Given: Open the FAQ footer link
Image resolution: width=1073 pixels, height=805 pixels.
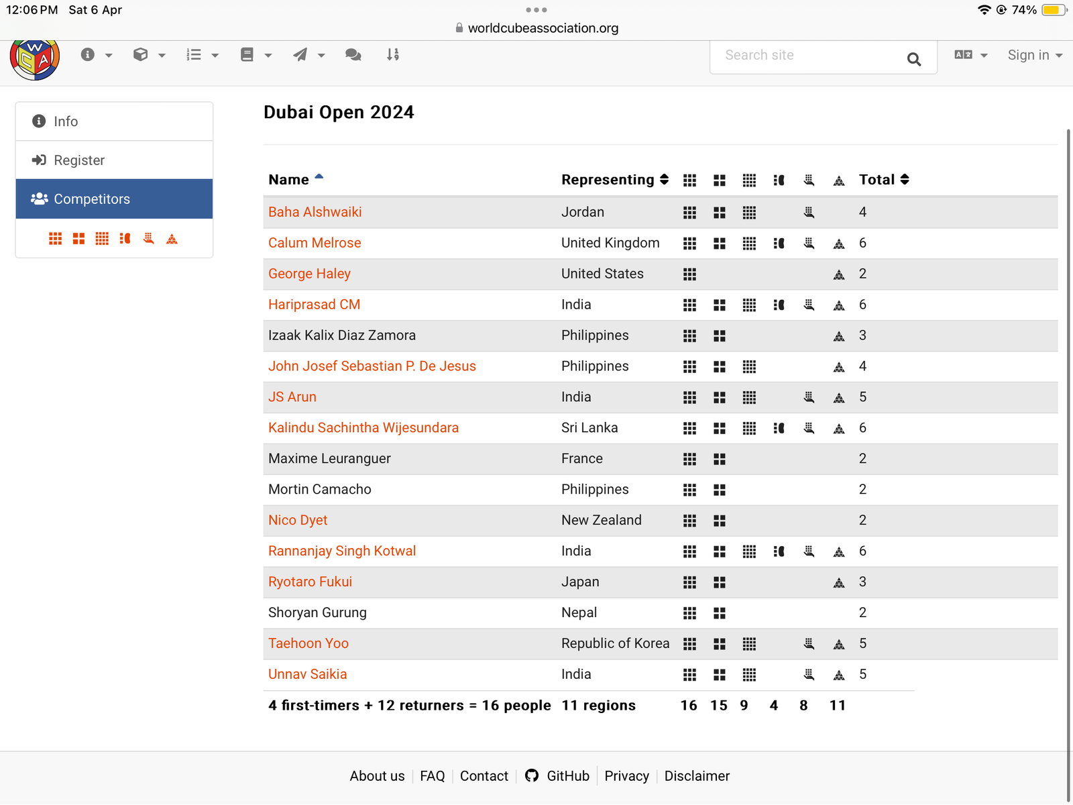Looking at the screenshot, I should pyautogui.click(x=433, y=776).
